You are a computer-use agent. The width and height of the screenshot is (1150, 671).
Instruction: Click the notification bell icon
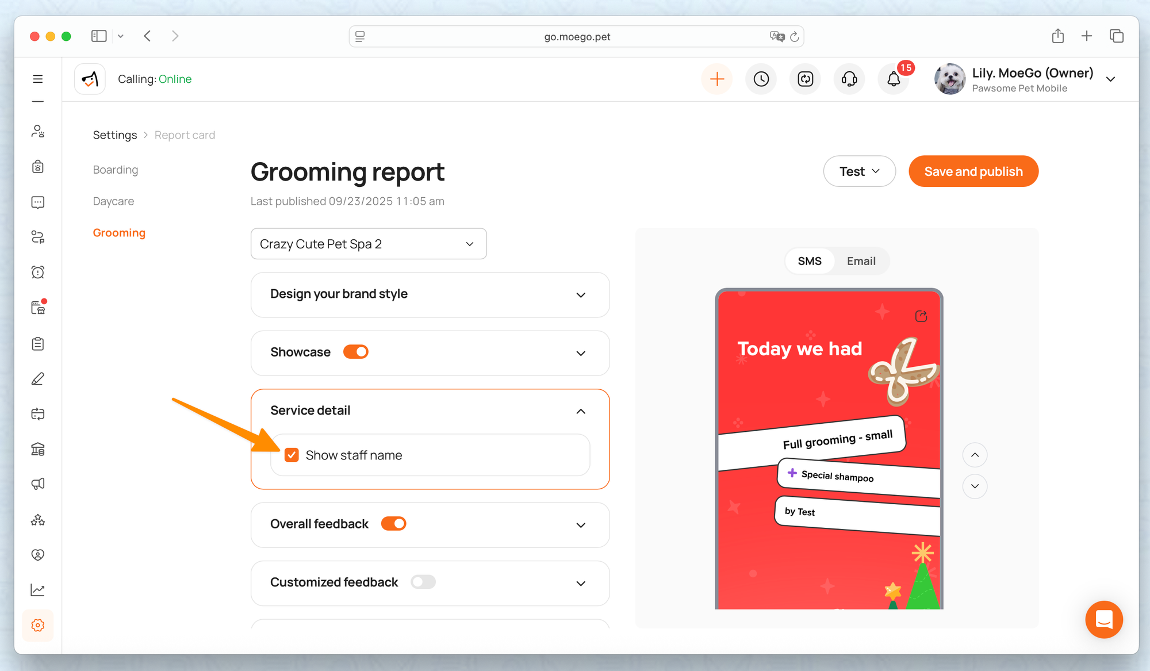(893, 79)
